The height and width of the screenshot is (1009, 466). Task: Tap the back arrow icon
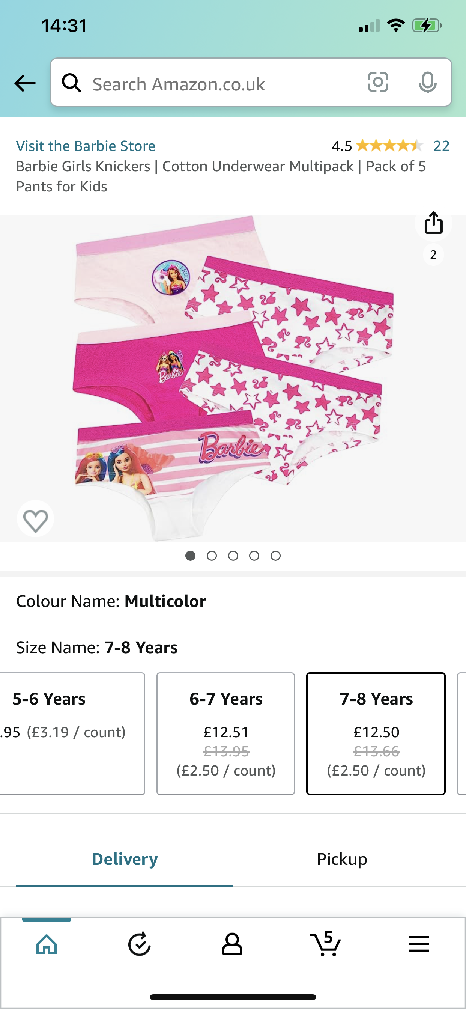pos(25,83)
